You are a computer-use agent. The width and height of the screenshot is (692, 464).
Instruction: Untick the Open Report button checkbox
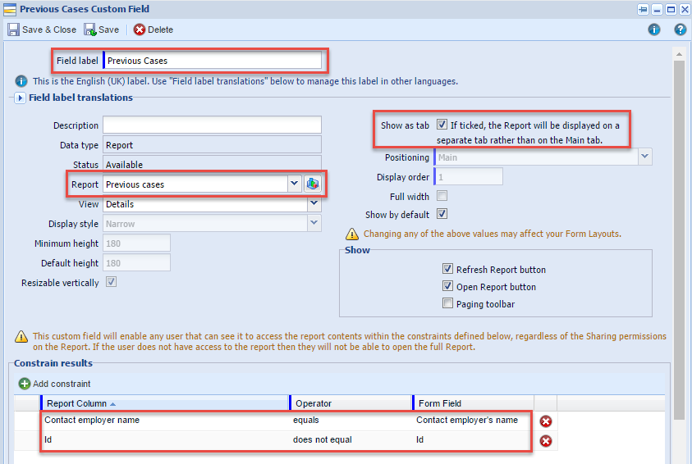447,286
